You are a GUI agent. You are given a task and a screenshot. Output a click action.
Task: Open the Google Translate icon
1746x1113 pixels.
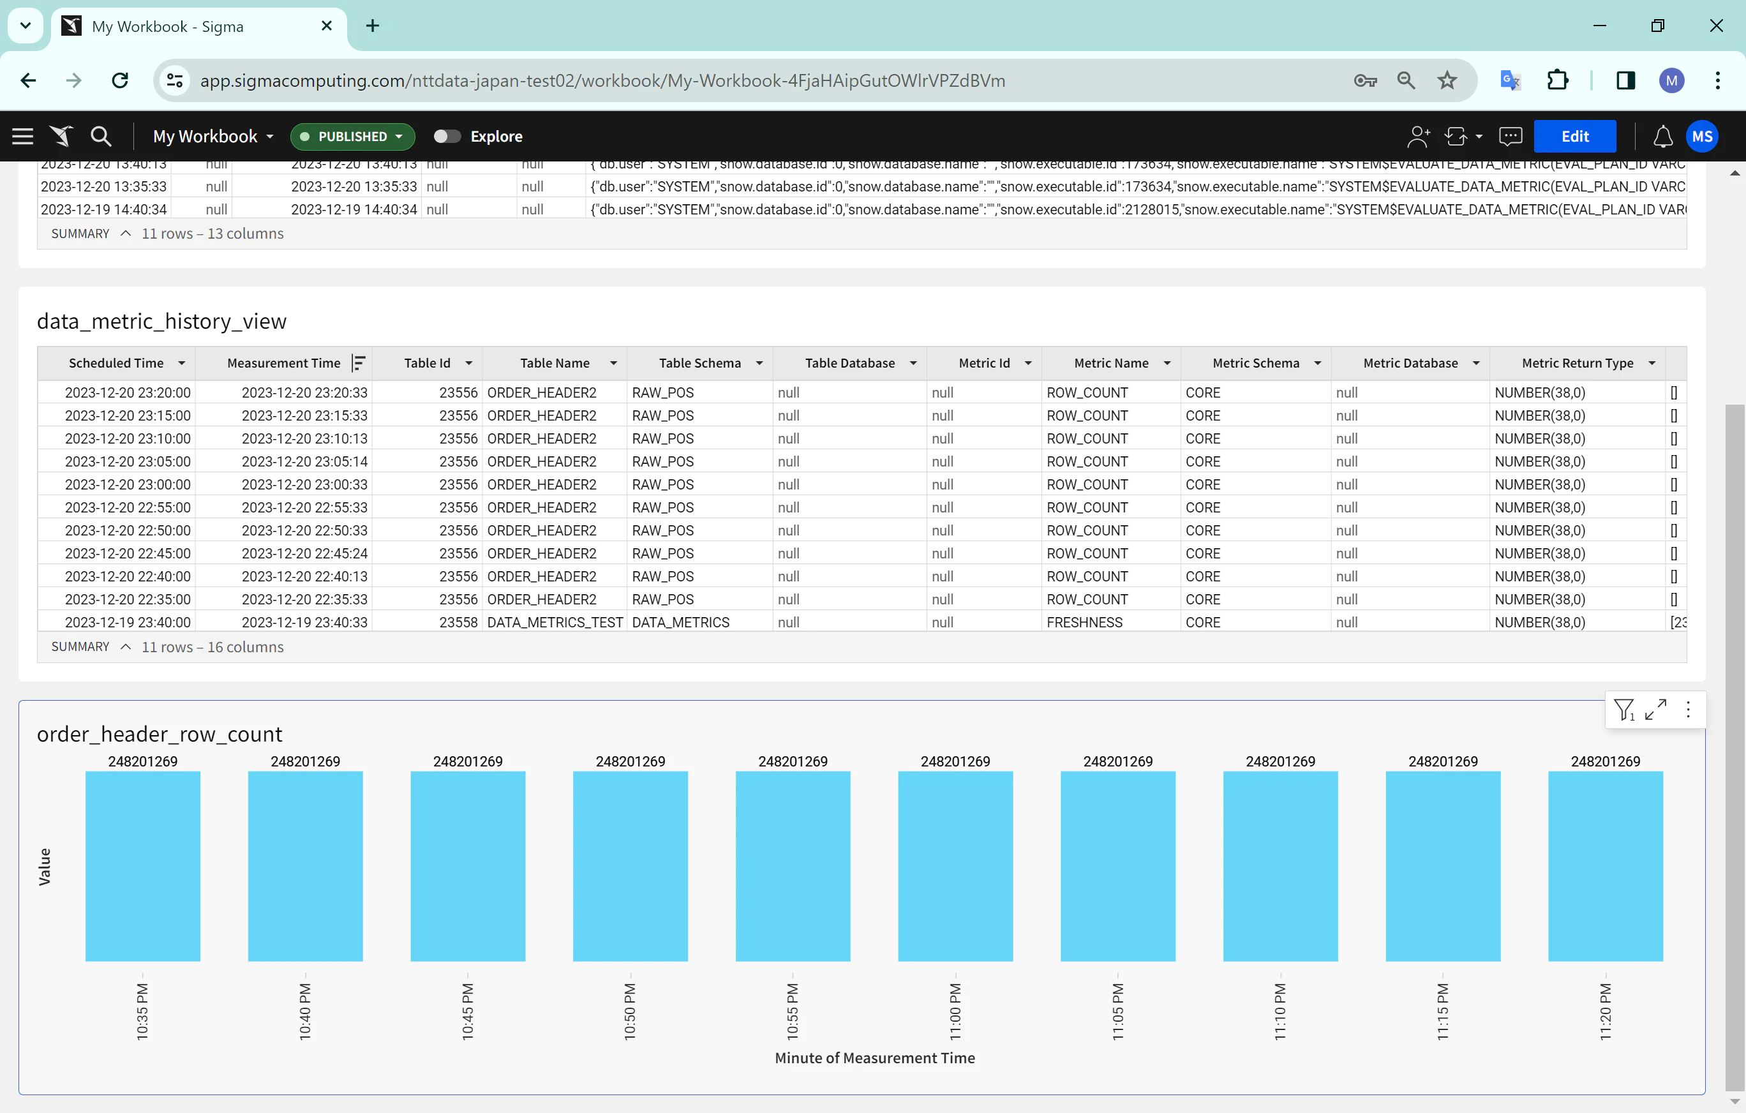(x=1511, y=80)
